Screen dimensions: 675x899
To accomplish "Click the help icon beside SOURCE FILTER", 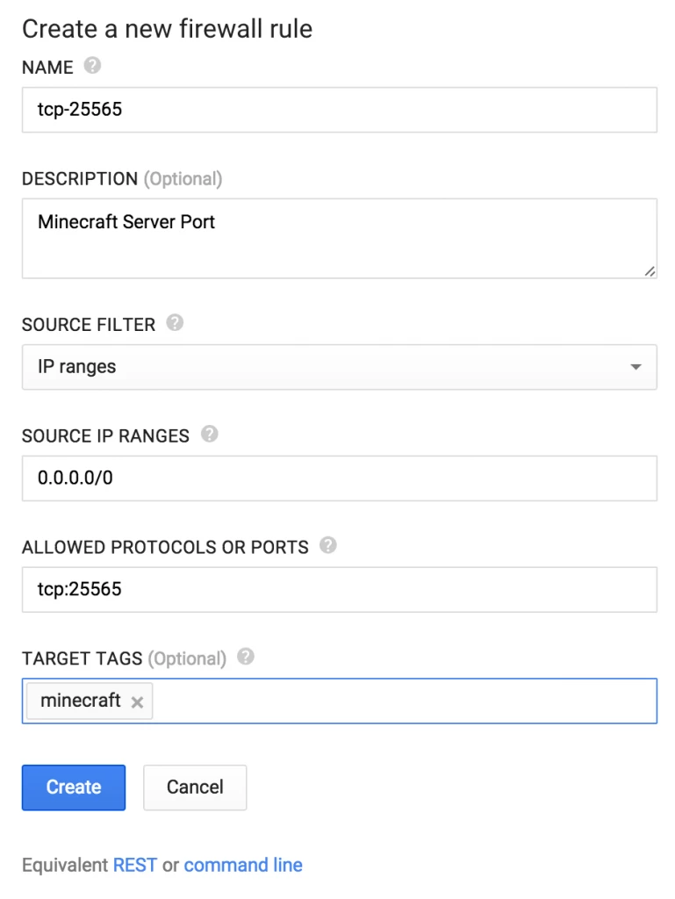I will click(175, 323).
